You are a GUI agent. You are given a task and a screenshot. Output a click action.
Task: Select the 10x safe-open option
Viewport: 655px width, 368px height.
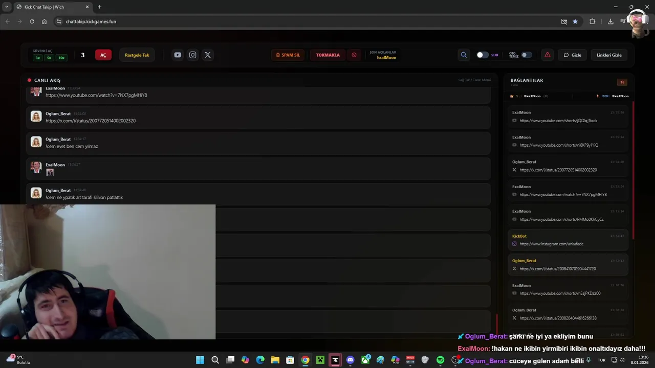[61, 58]
